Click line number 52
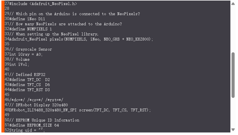Viewport: 238px width, 135px height. [x=7, y=130]
